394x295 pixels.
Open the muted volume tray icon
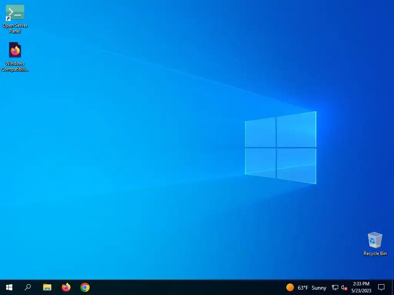pos(344,287)
